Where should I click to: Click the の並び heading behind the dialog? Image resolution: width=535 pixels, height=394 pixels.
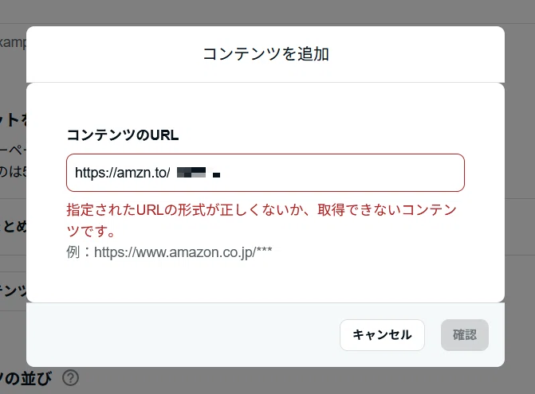(26, 378)
